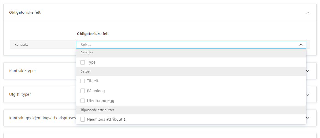Choose the Utenfor anlegg option label
This screenshot has width=320, height=138.
(101, 101)
